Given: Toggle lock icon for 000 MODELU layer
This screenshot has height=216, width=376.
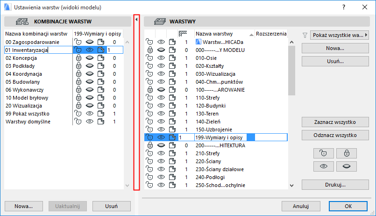Looking at the screenshot, I should coord(150,50).
